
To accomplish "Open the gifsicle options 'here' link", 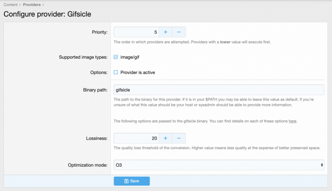I will 292,121.
